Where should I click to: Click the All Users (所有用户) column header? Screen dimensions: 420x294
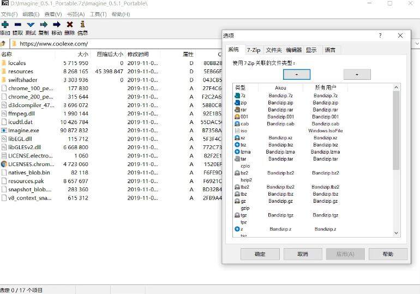coord(326,87)
